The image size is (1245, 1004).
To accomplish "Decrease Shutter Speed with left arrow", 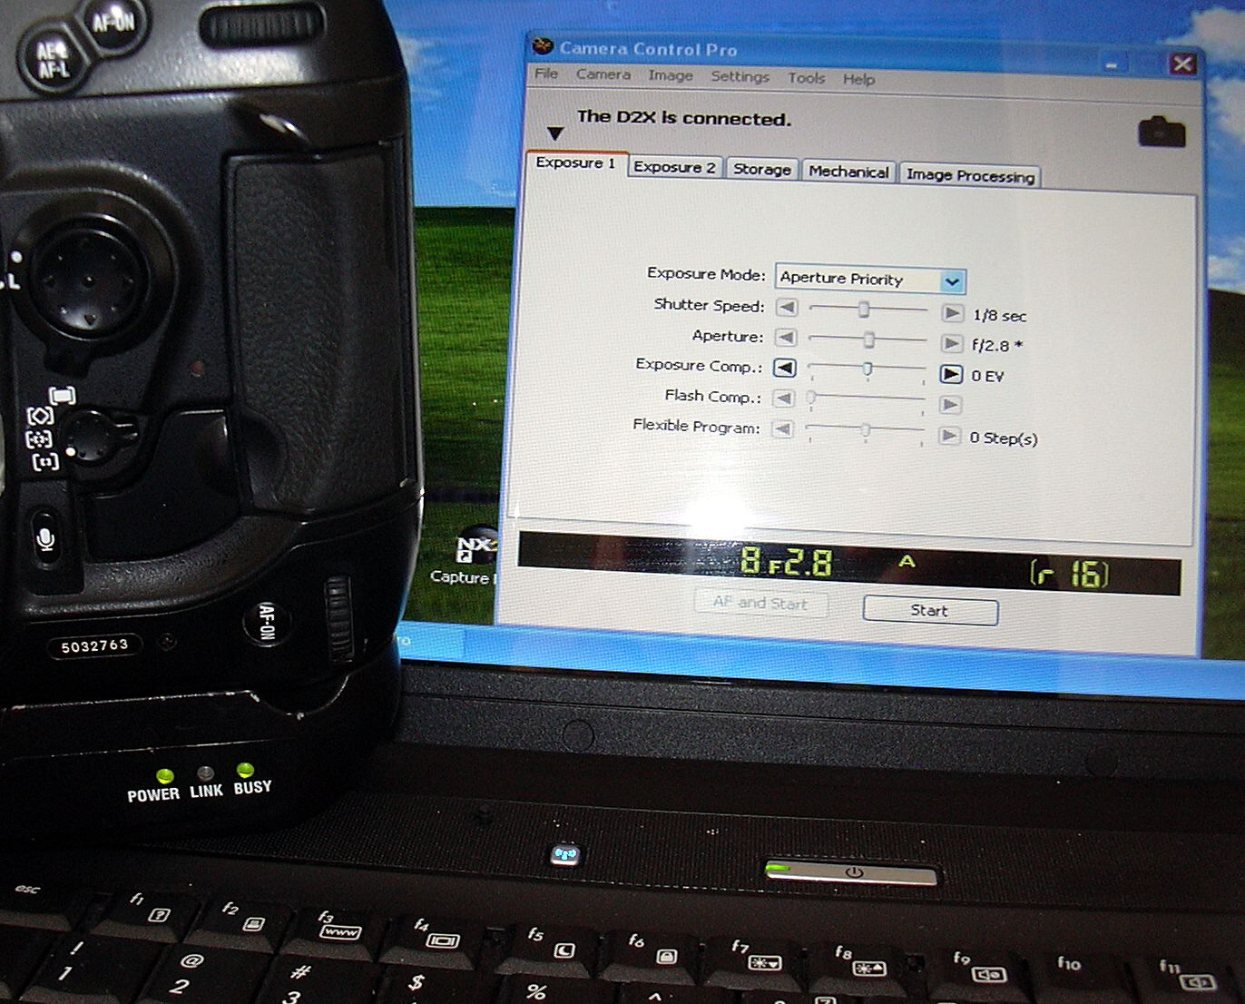I will 787,308.
